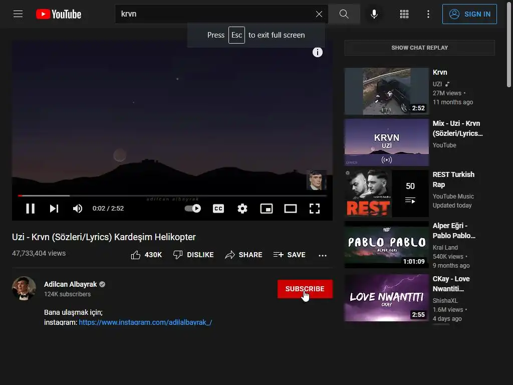The height and width of the screenshot is (385, 513).
Task: Click the YouTube Music channel label
Action: (453, 197)
